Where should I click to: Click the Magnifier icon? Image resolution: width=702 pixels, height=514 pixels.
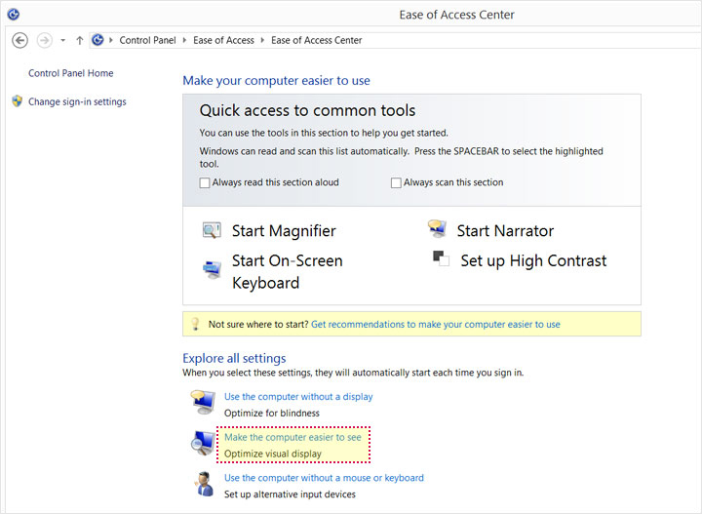point(212,231)
